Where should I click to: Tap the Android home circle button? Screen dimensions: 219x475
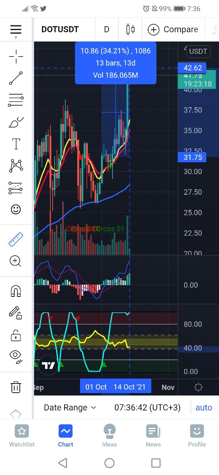click(110, 463)
